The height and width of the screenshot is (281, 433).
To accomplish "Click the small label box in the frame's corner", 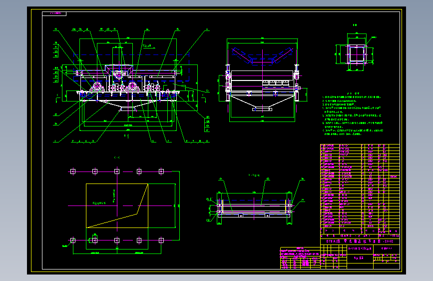I will 54,13.
